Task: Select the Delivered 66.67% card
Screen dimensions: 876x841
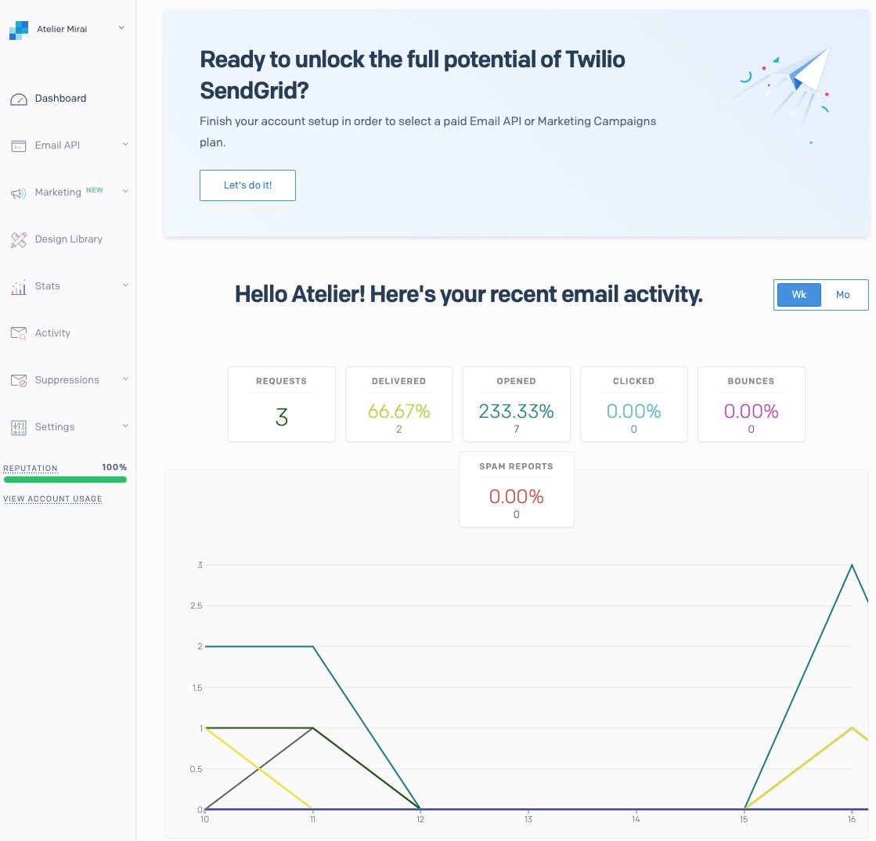Action: (399, 404)
